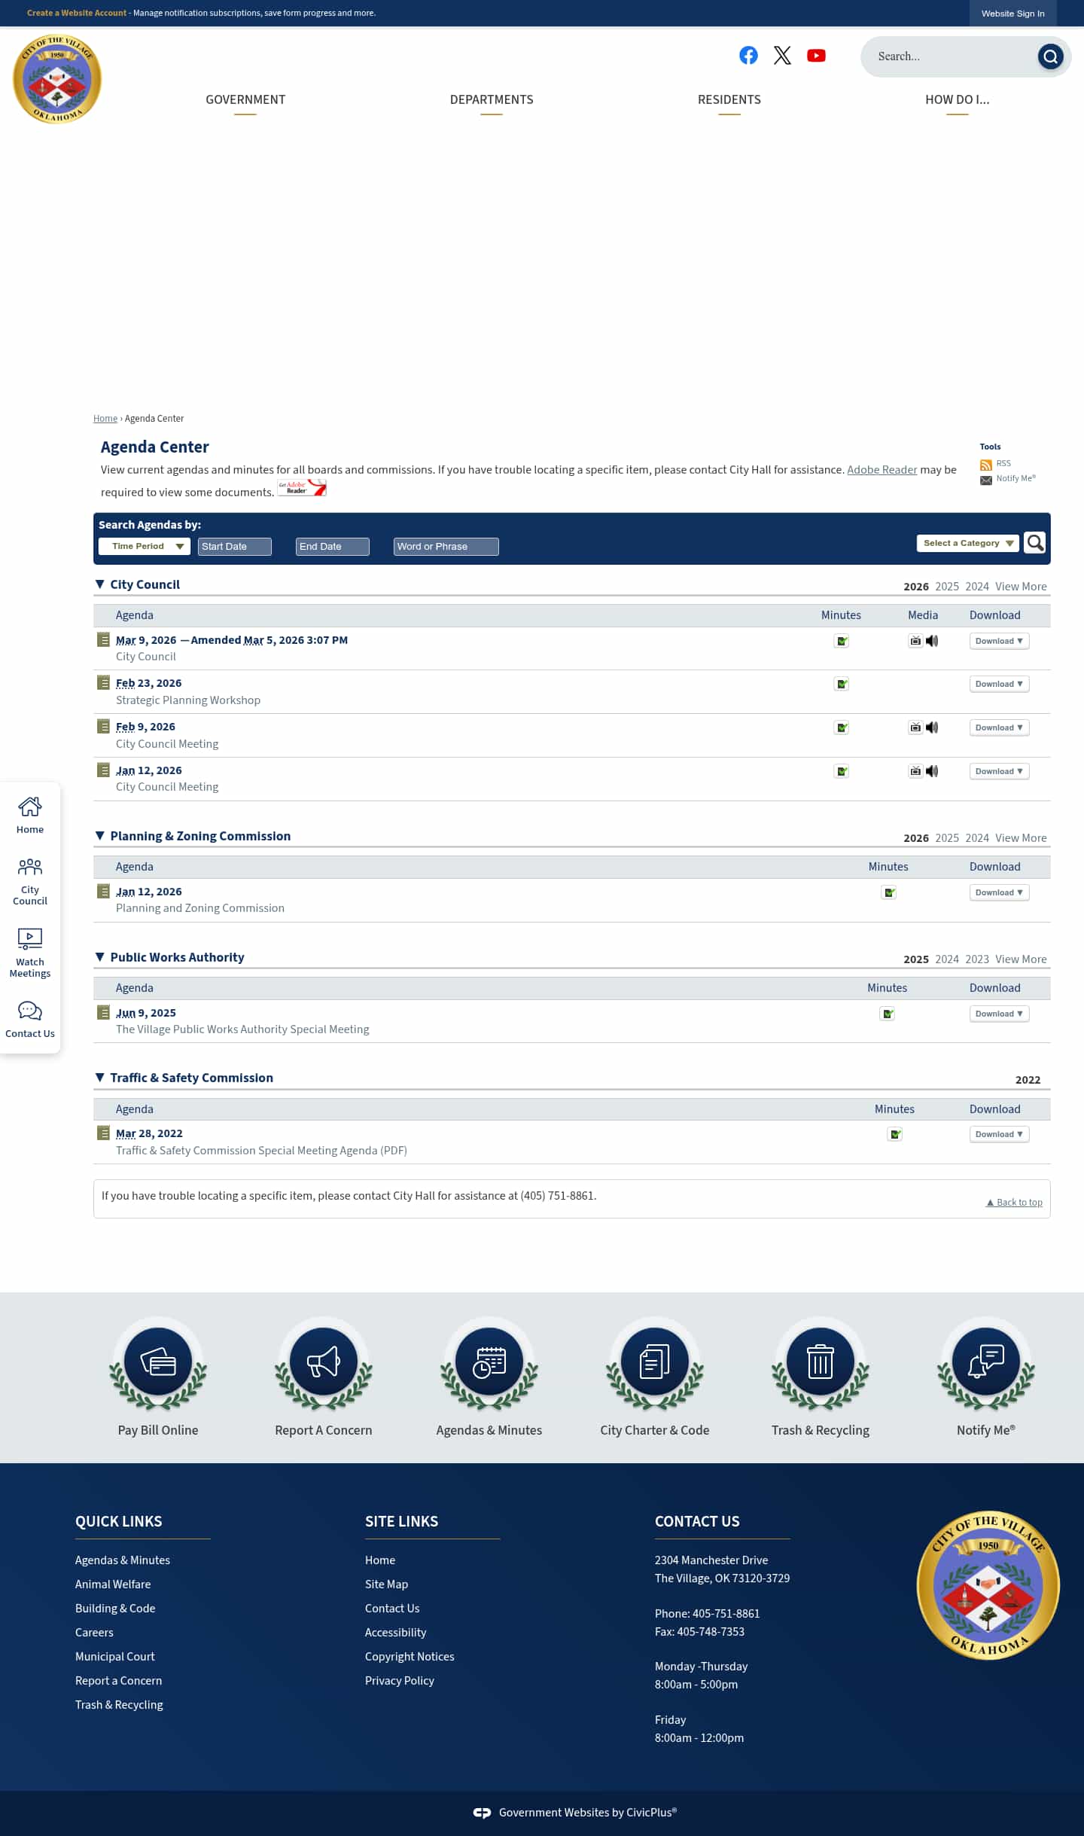Click the Pay Bill Online icon
The height and width of the screenshot is (1836, 1084).
tap(158, 1362)
